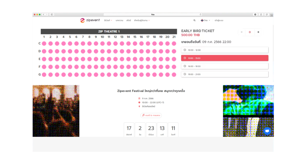Click the ดนตรี & การแสดง category tag

tap(151, 115)
